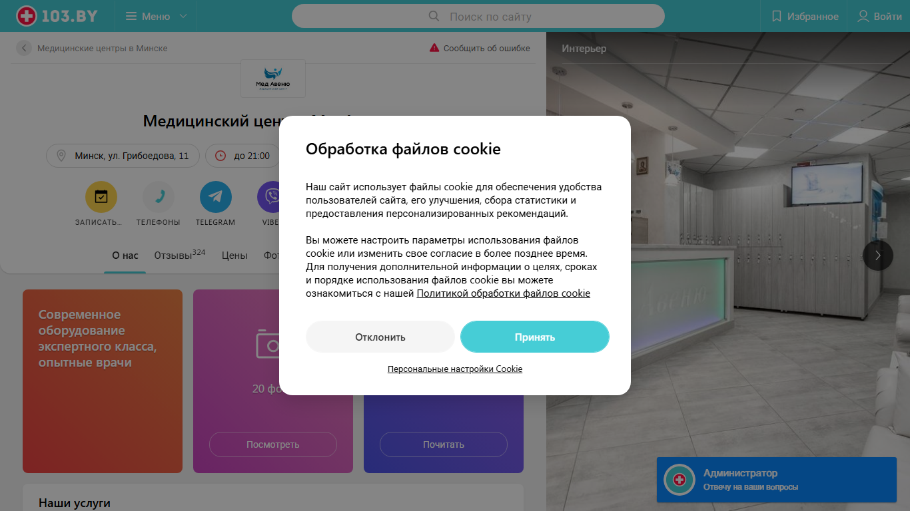Image resolution: width=910 pixels, height=511 pixels.
Task: Click Сообщить об ошибке link
Action: (x=487, y=48)
